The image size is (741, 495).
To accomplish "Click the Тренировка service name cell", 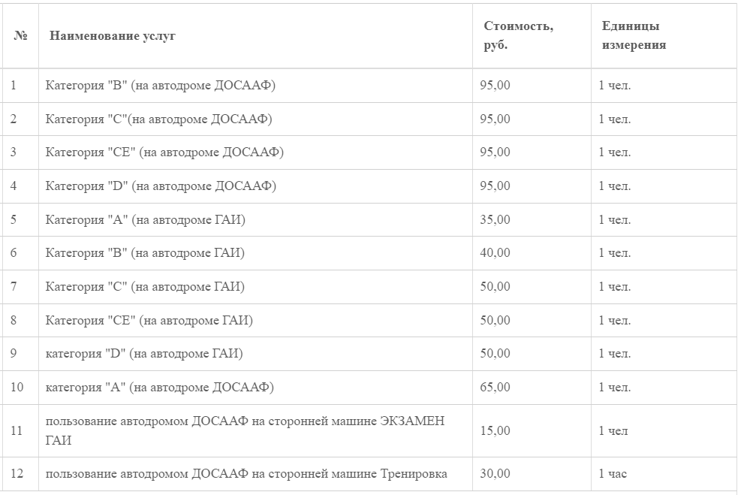I will point(246,474).
